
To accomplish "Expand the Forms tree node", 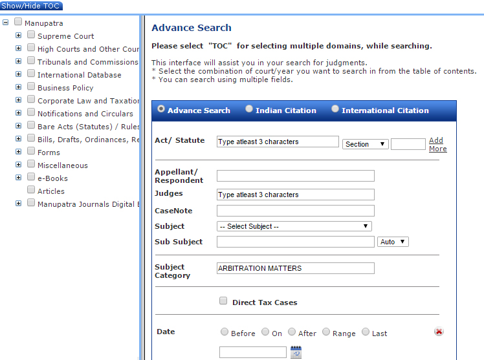I will point(19,152).
